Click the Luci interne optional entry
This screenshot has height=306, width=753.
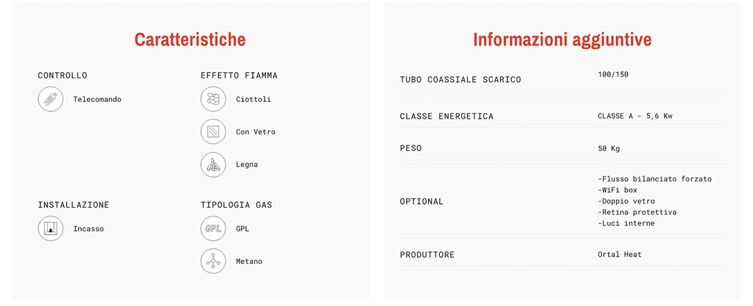tap(628, 223)
